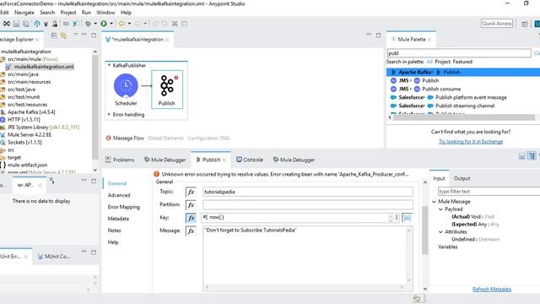Image resolution: width=540 pixels, height=304 pixels.
Task: Click the blue arch icon in the toolbar
Action: [x=37, y=24]
